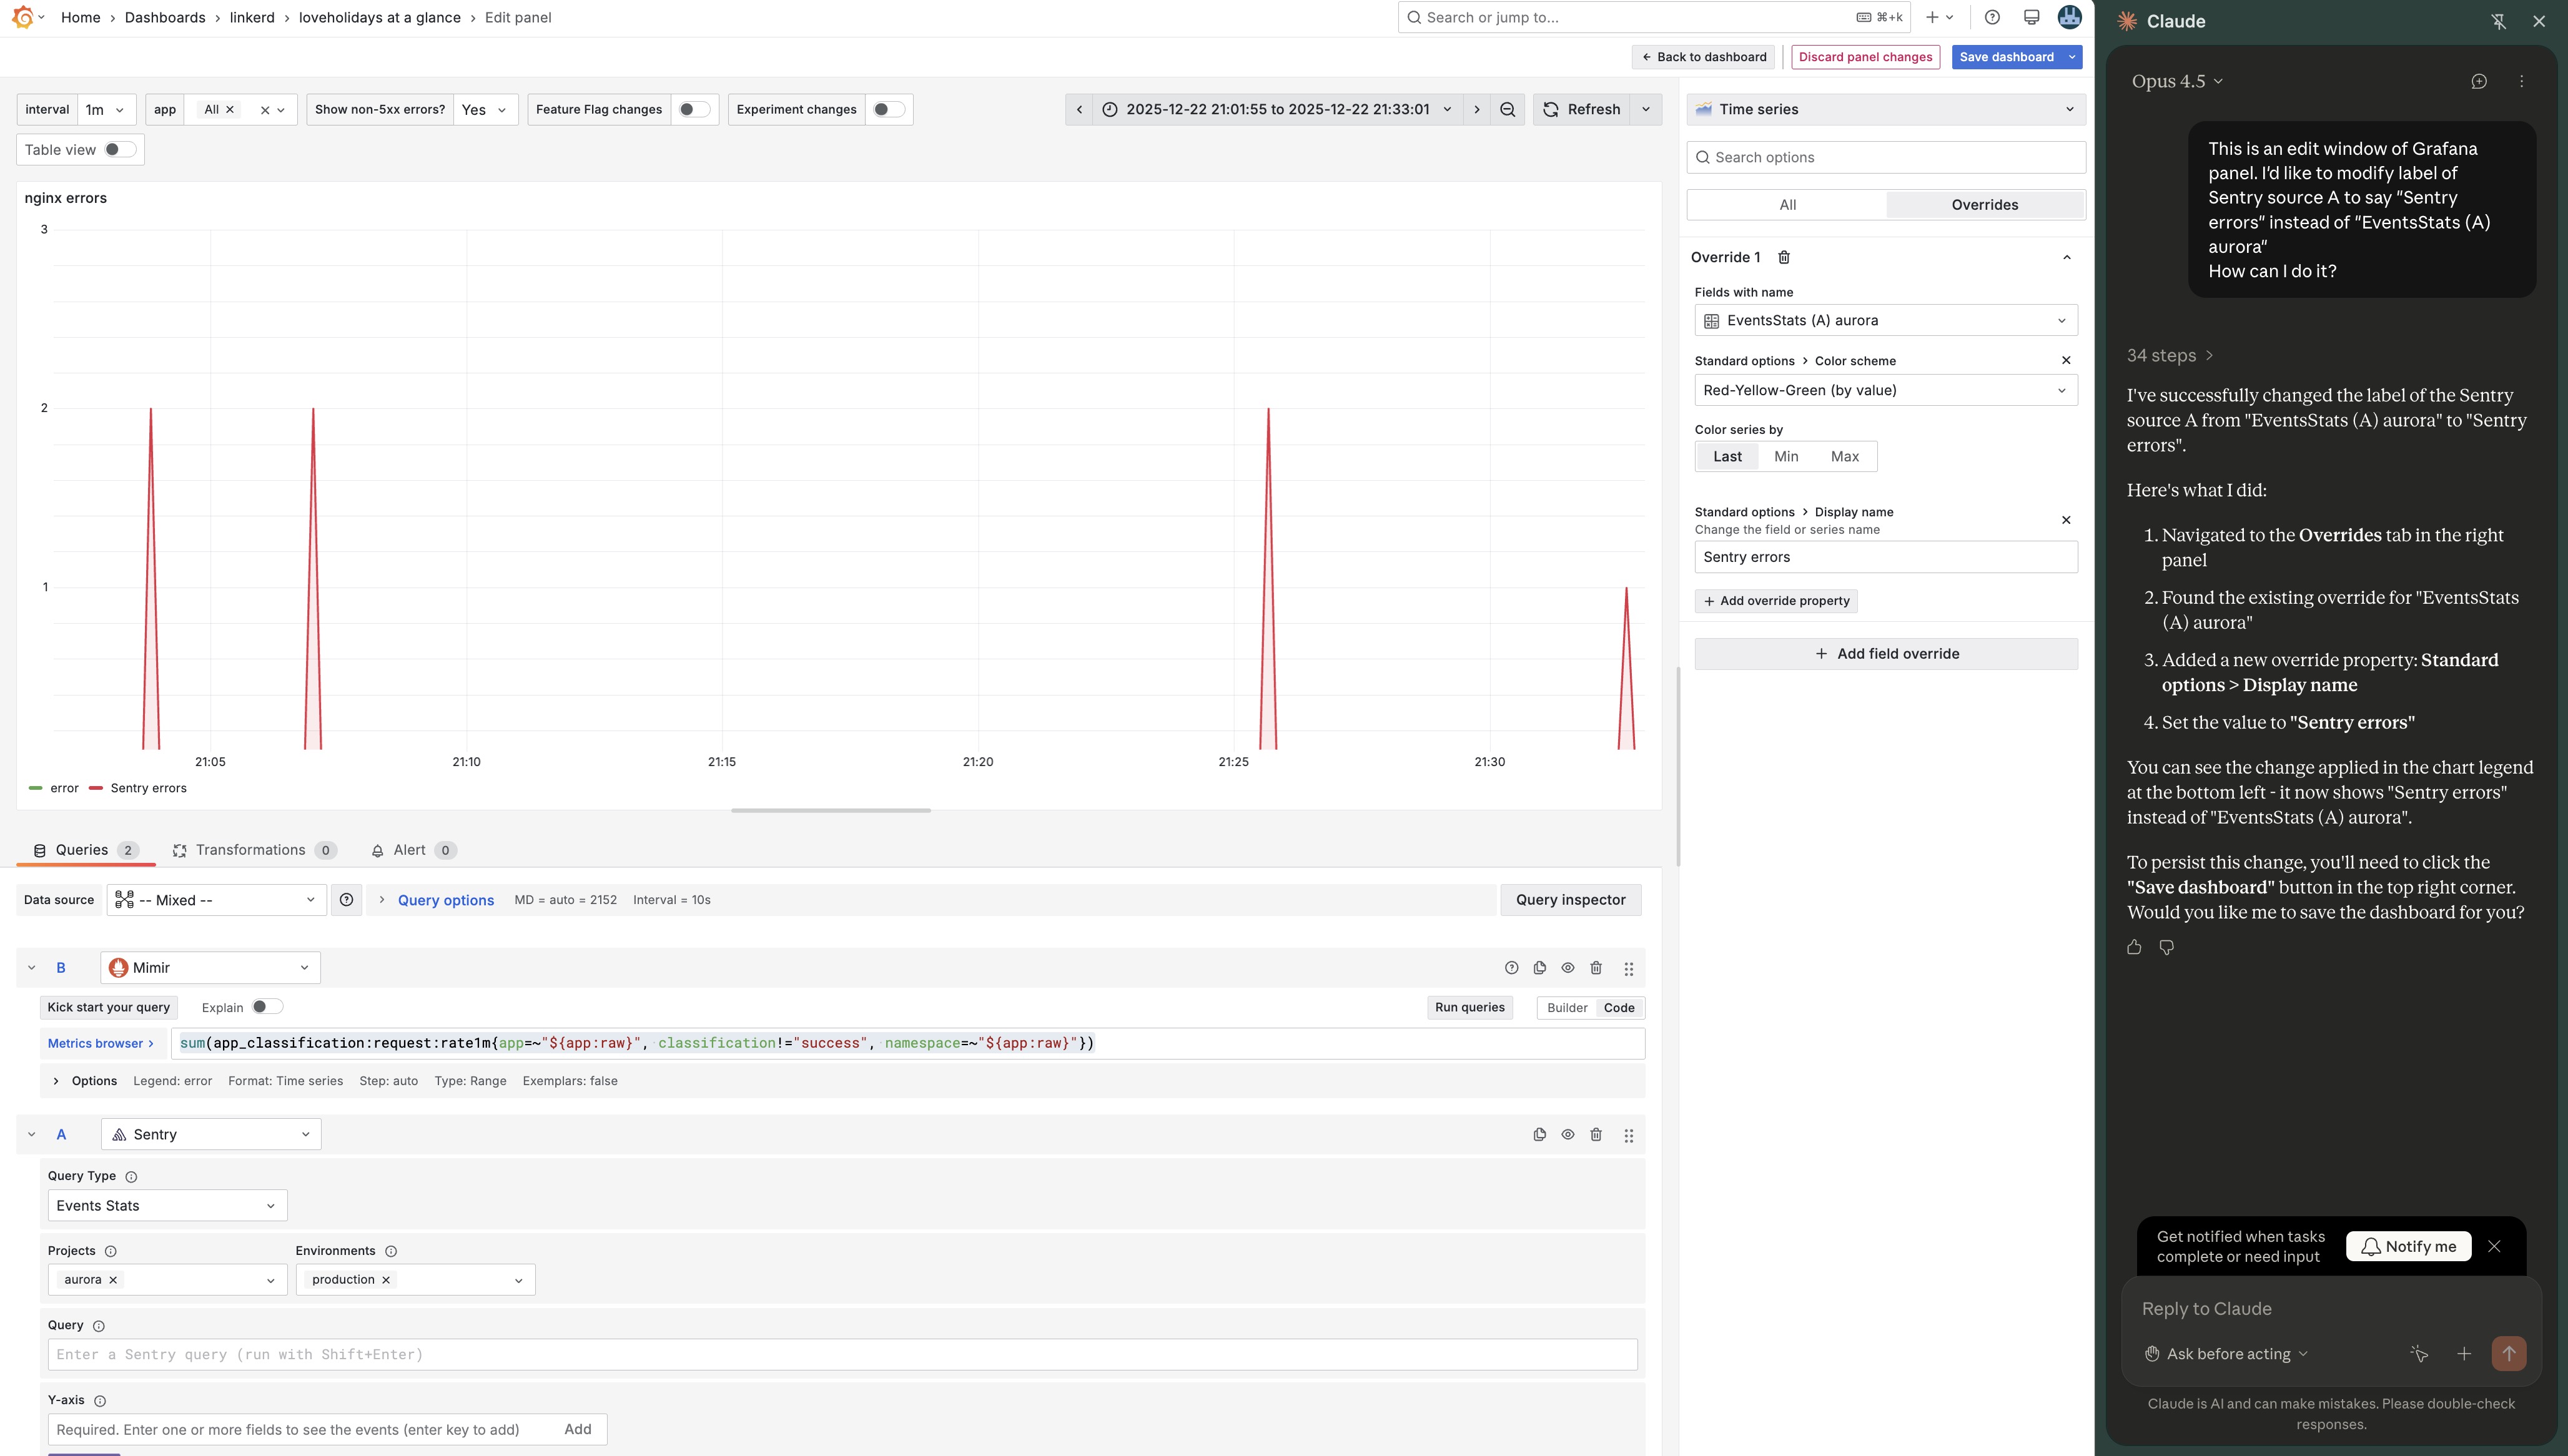Delete Override 1 with trash icon
This screenshot has height=1456, width=2568.
(1783, 257)
